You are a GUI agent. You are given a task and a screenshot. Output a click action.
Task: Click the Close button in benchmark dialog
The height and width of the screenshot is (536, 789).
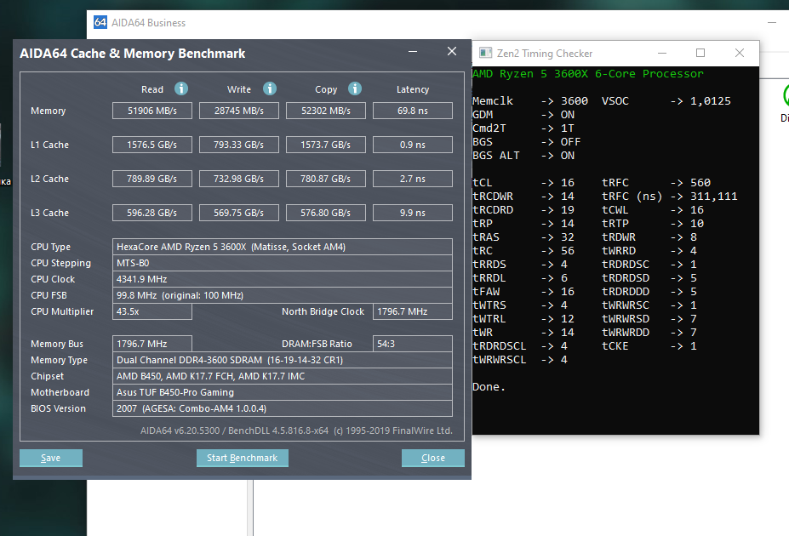point(432,458)
